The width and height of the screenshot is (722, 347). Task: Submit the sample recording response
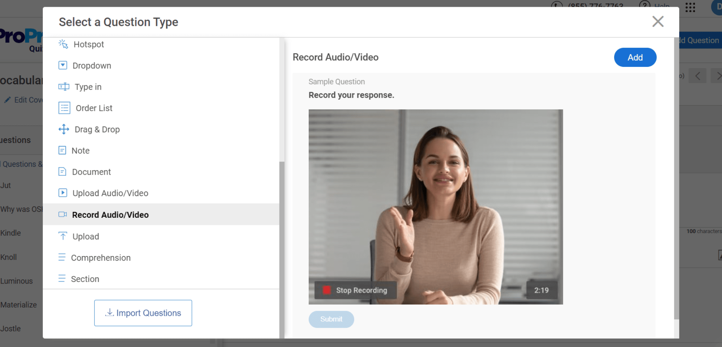tap(331, 319)
